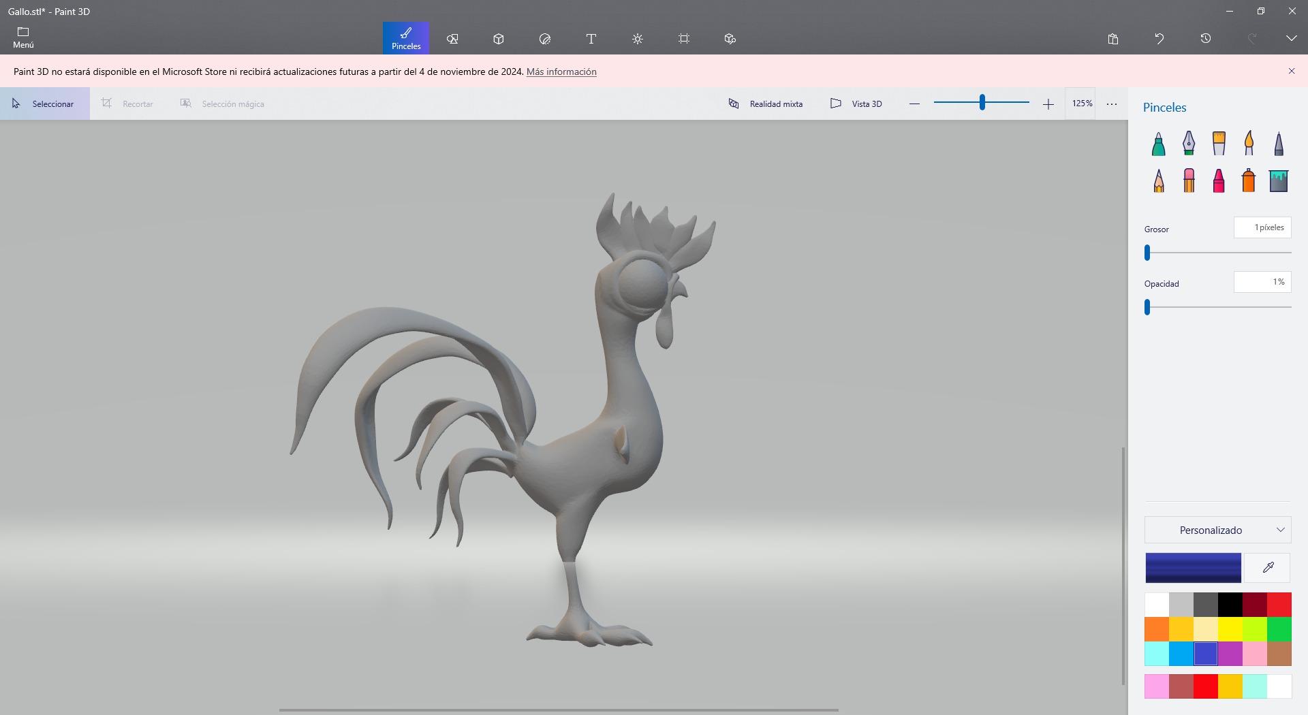
Task: Switch to the 2D shapes tab
Action: pyautogui.click(x=452, y=39)
